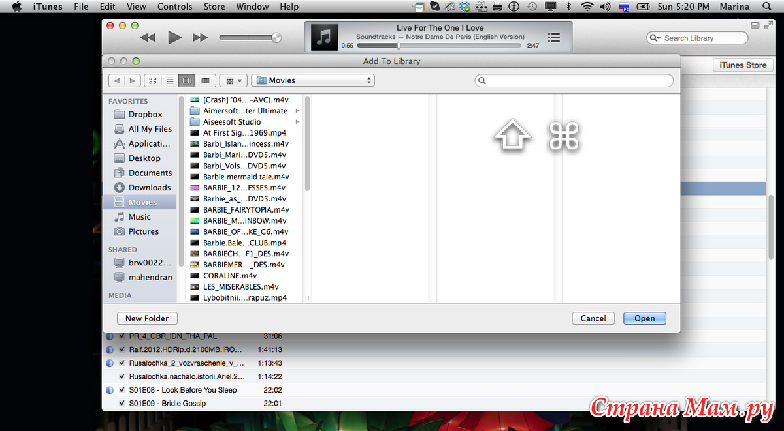Screen dimensions: 784x431
Task: Click the New Folder button
Action: pos(147,318)
